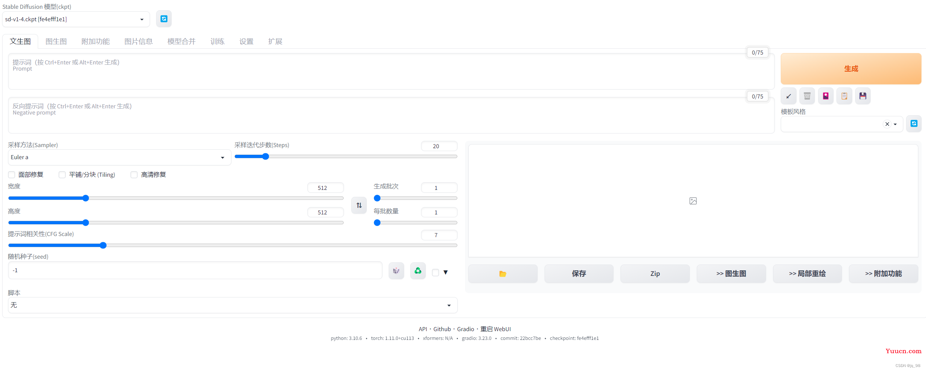Reuse last seed with the recycle icon
926x371 pixels.
[x=418, y=271]
